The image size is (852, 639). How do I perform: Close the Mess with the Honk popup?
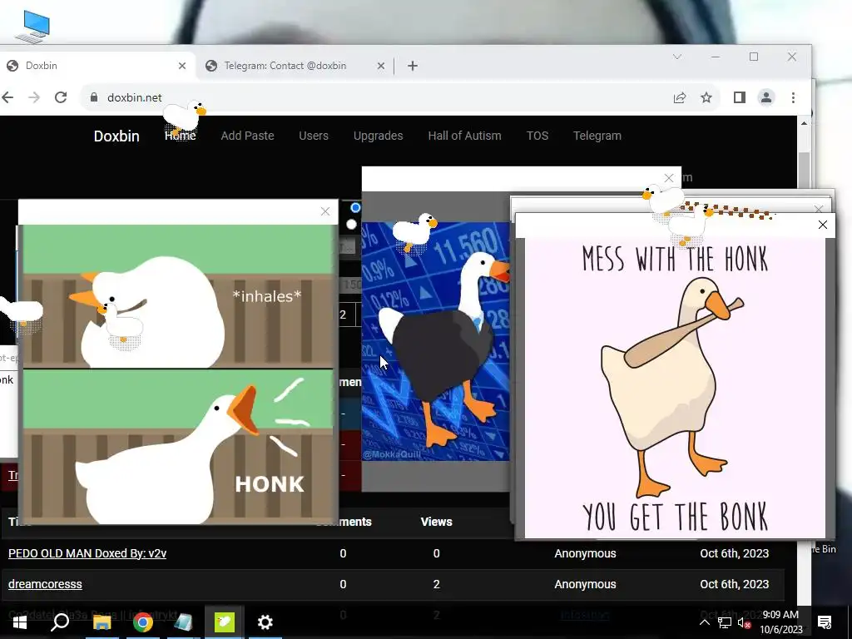[823, 225]
